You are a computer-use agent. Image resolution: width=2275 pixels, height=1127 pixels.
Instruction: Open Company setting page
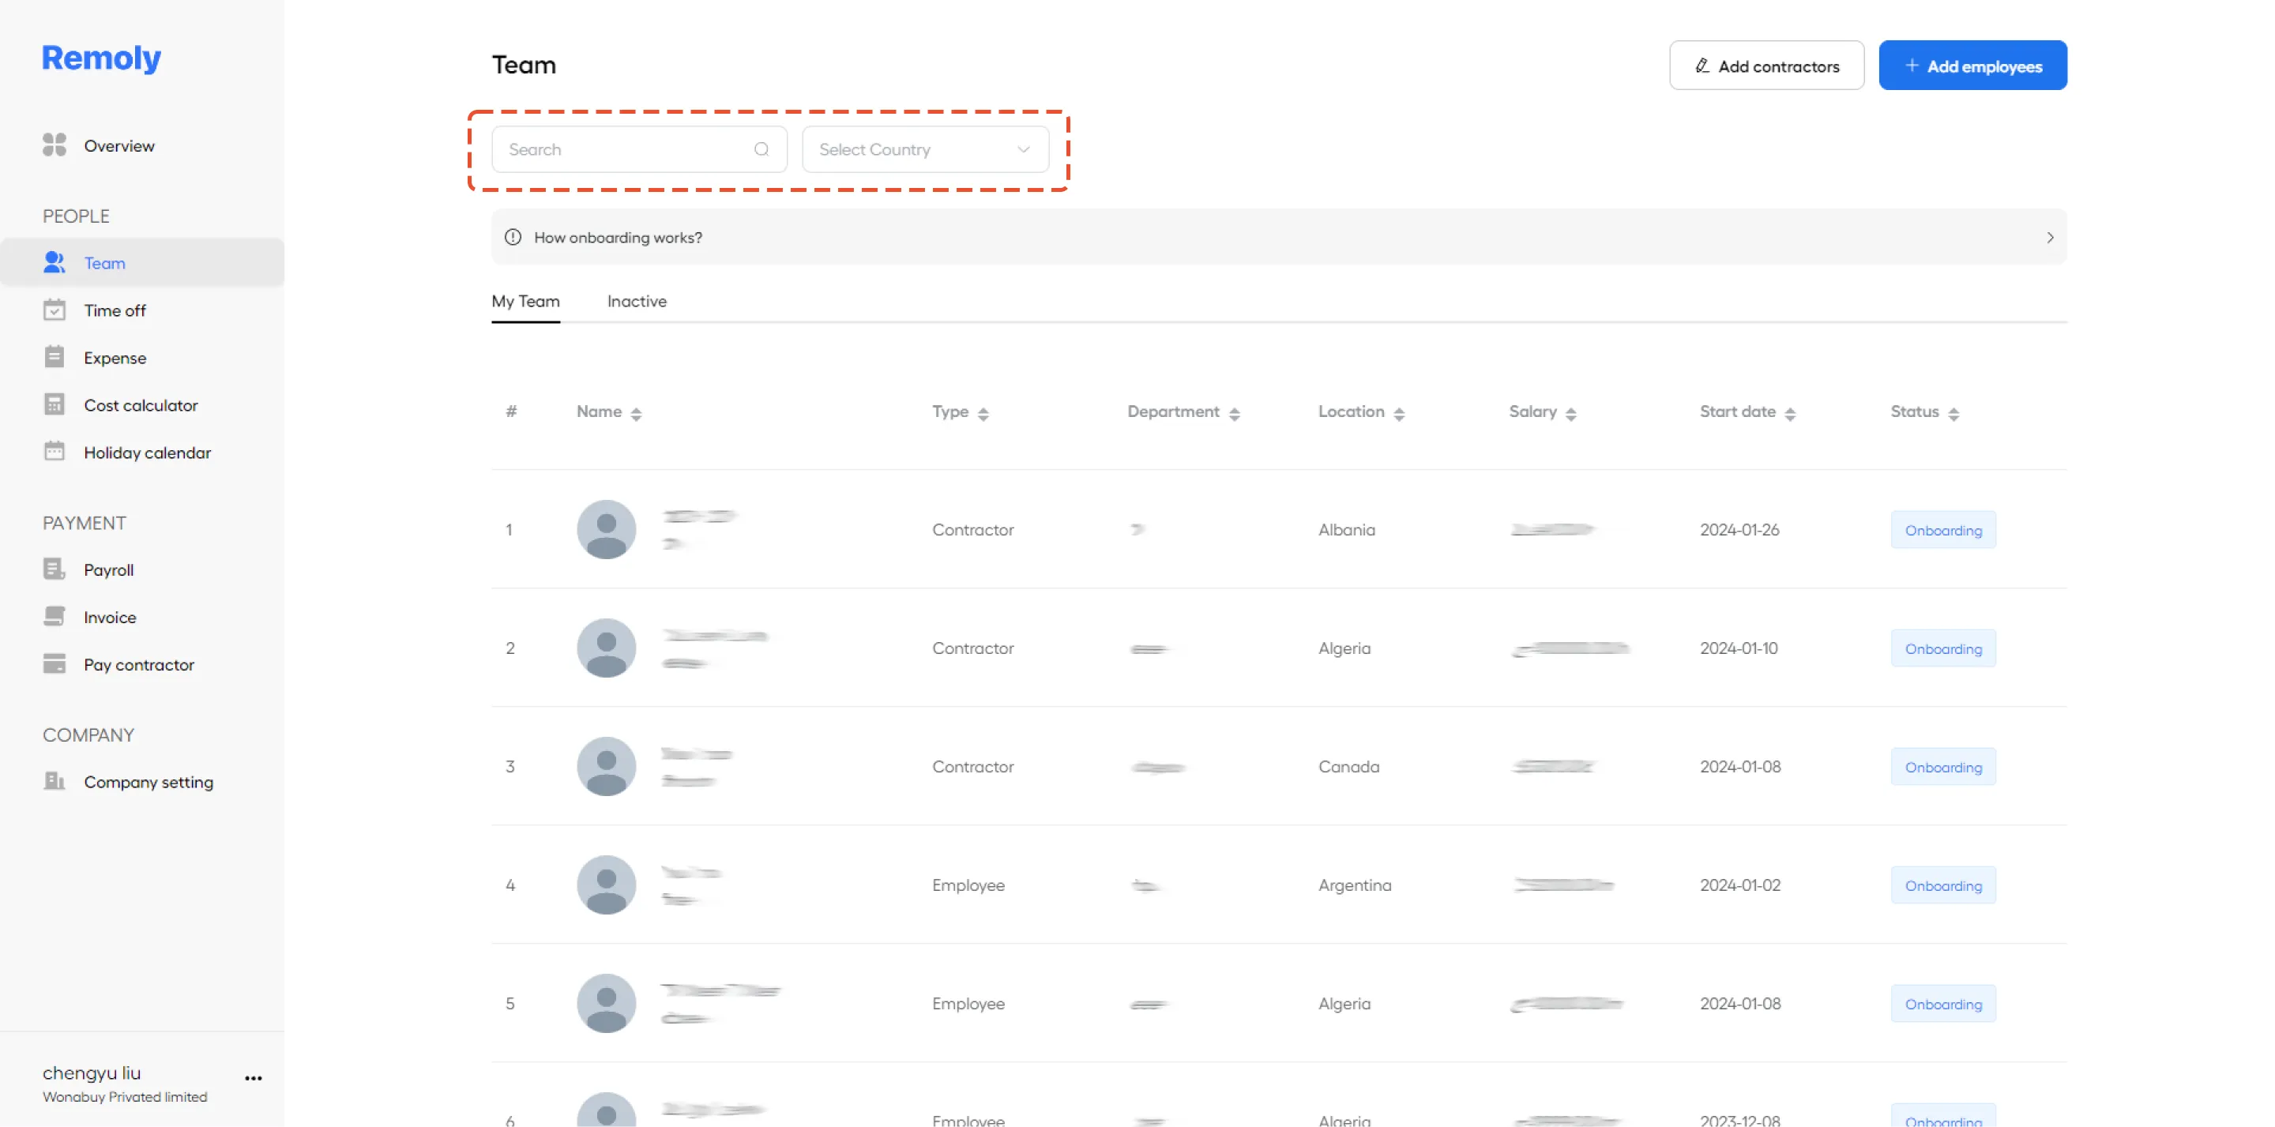(149, 782)
